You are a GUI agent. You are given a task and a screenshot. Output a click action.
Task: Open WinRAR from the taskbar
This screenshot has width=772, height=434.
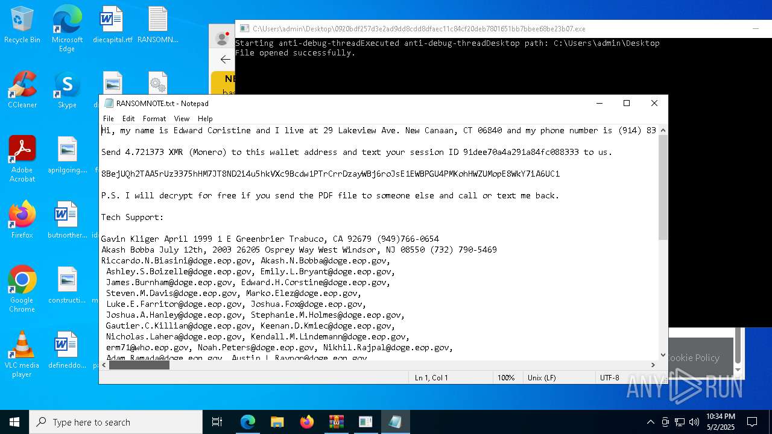tap(336, 422)
